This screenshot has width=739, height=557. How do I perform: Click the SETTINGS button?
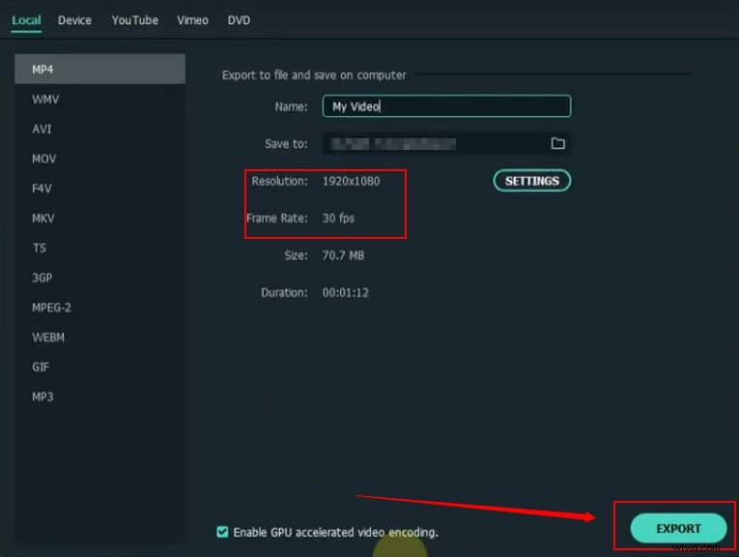click(x=532, y=181)
